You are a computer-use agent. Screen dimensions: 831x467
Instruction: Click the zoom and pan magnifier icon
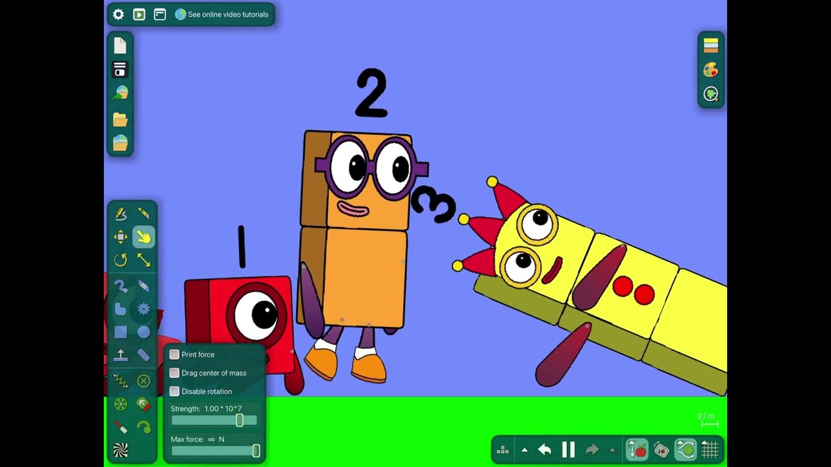711,95
